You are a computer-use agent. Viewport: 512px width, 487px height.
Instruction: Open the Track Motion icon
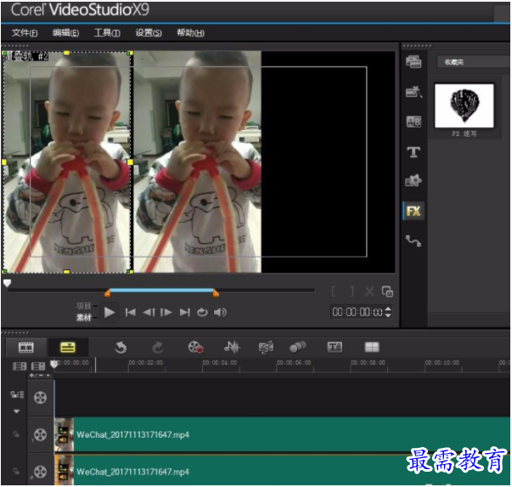pos(298,347)
